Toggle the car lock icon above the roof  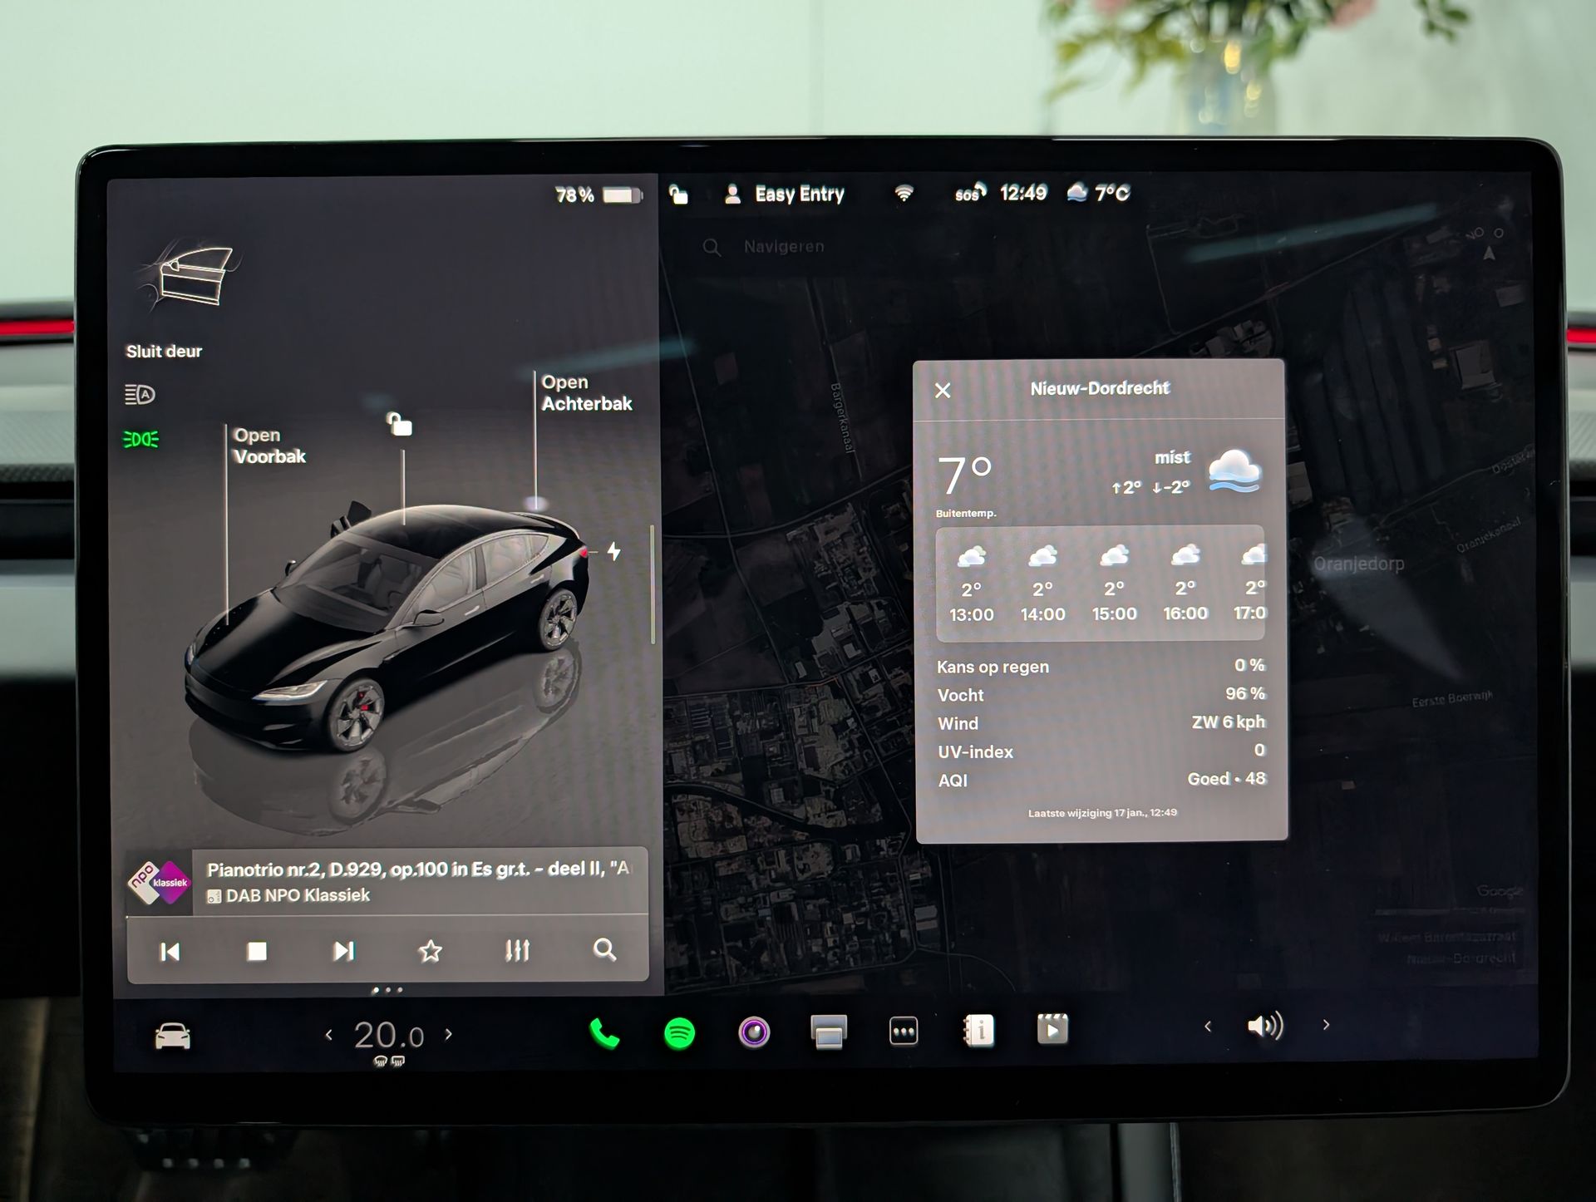pos(400,424)
